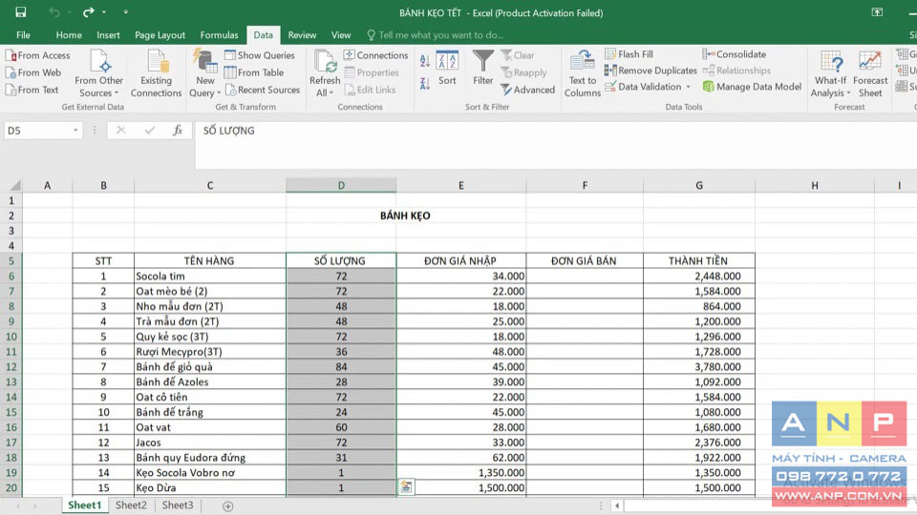Click cell Kẹo Dừa

coord(210,487)
